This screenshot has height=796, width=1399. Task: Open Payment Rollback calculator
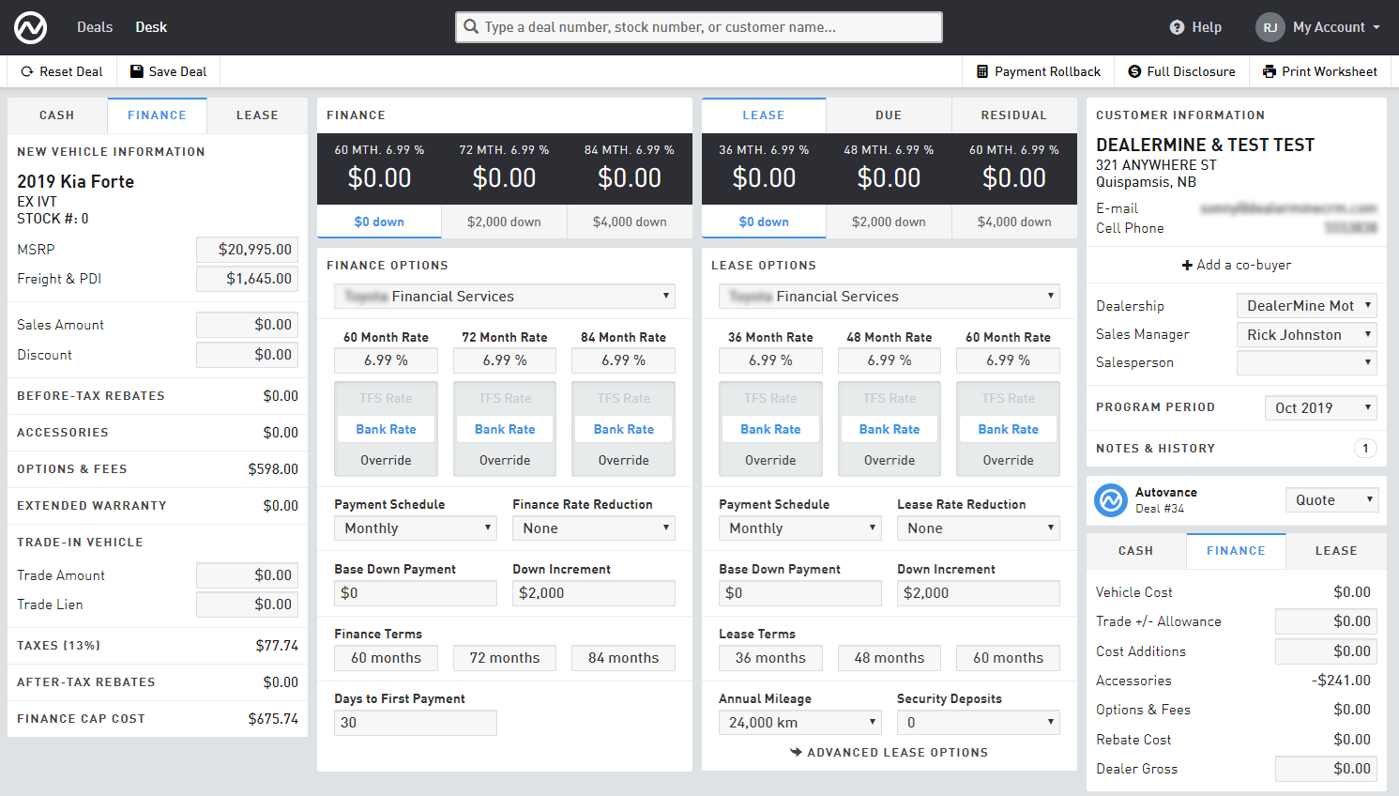[x=1038, y=72]
